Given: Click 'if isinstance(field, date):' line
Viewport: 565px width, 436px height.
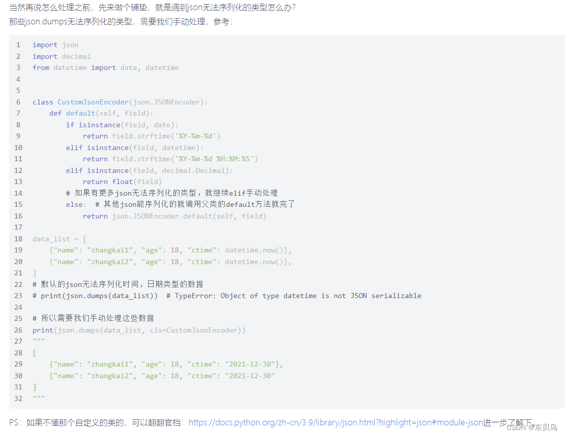Looking at the screenshot, I should [122, 125].
